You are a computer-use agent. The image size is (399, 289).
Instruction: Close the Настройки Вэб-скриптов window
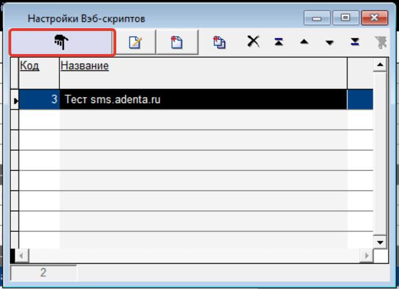click(x=375, y=18)
